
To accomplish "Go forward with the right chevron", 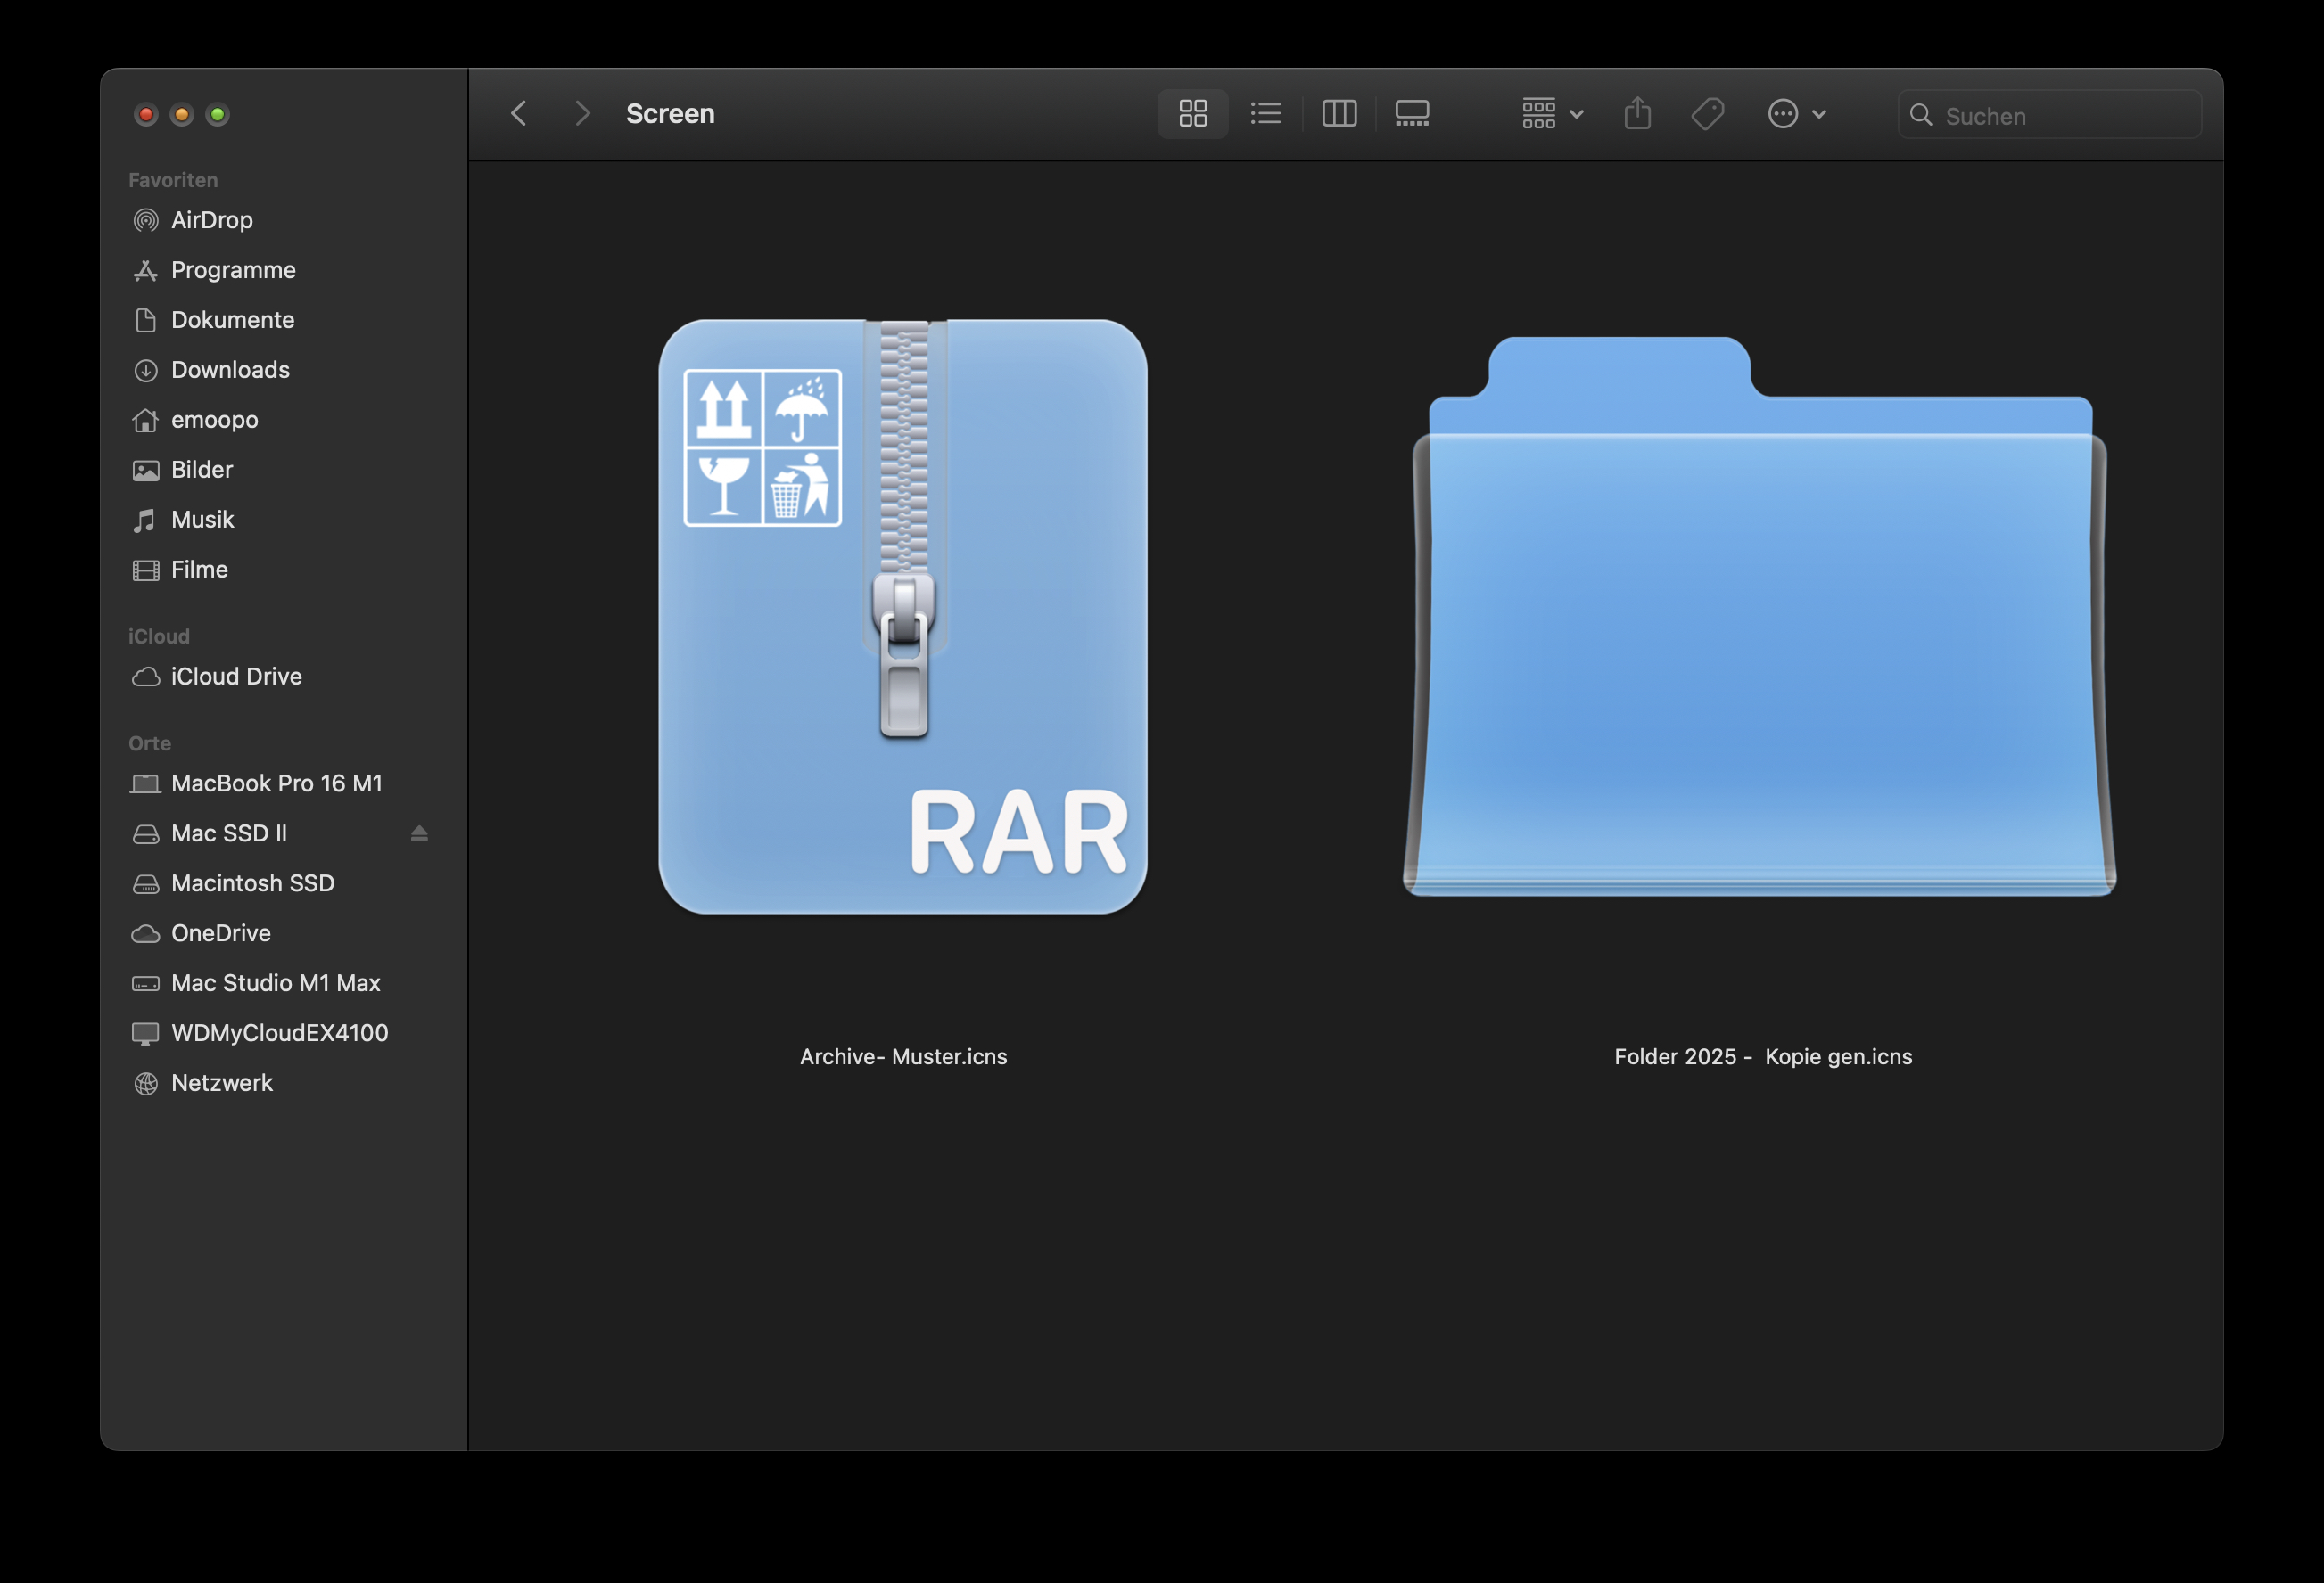I will coord(583,114).
